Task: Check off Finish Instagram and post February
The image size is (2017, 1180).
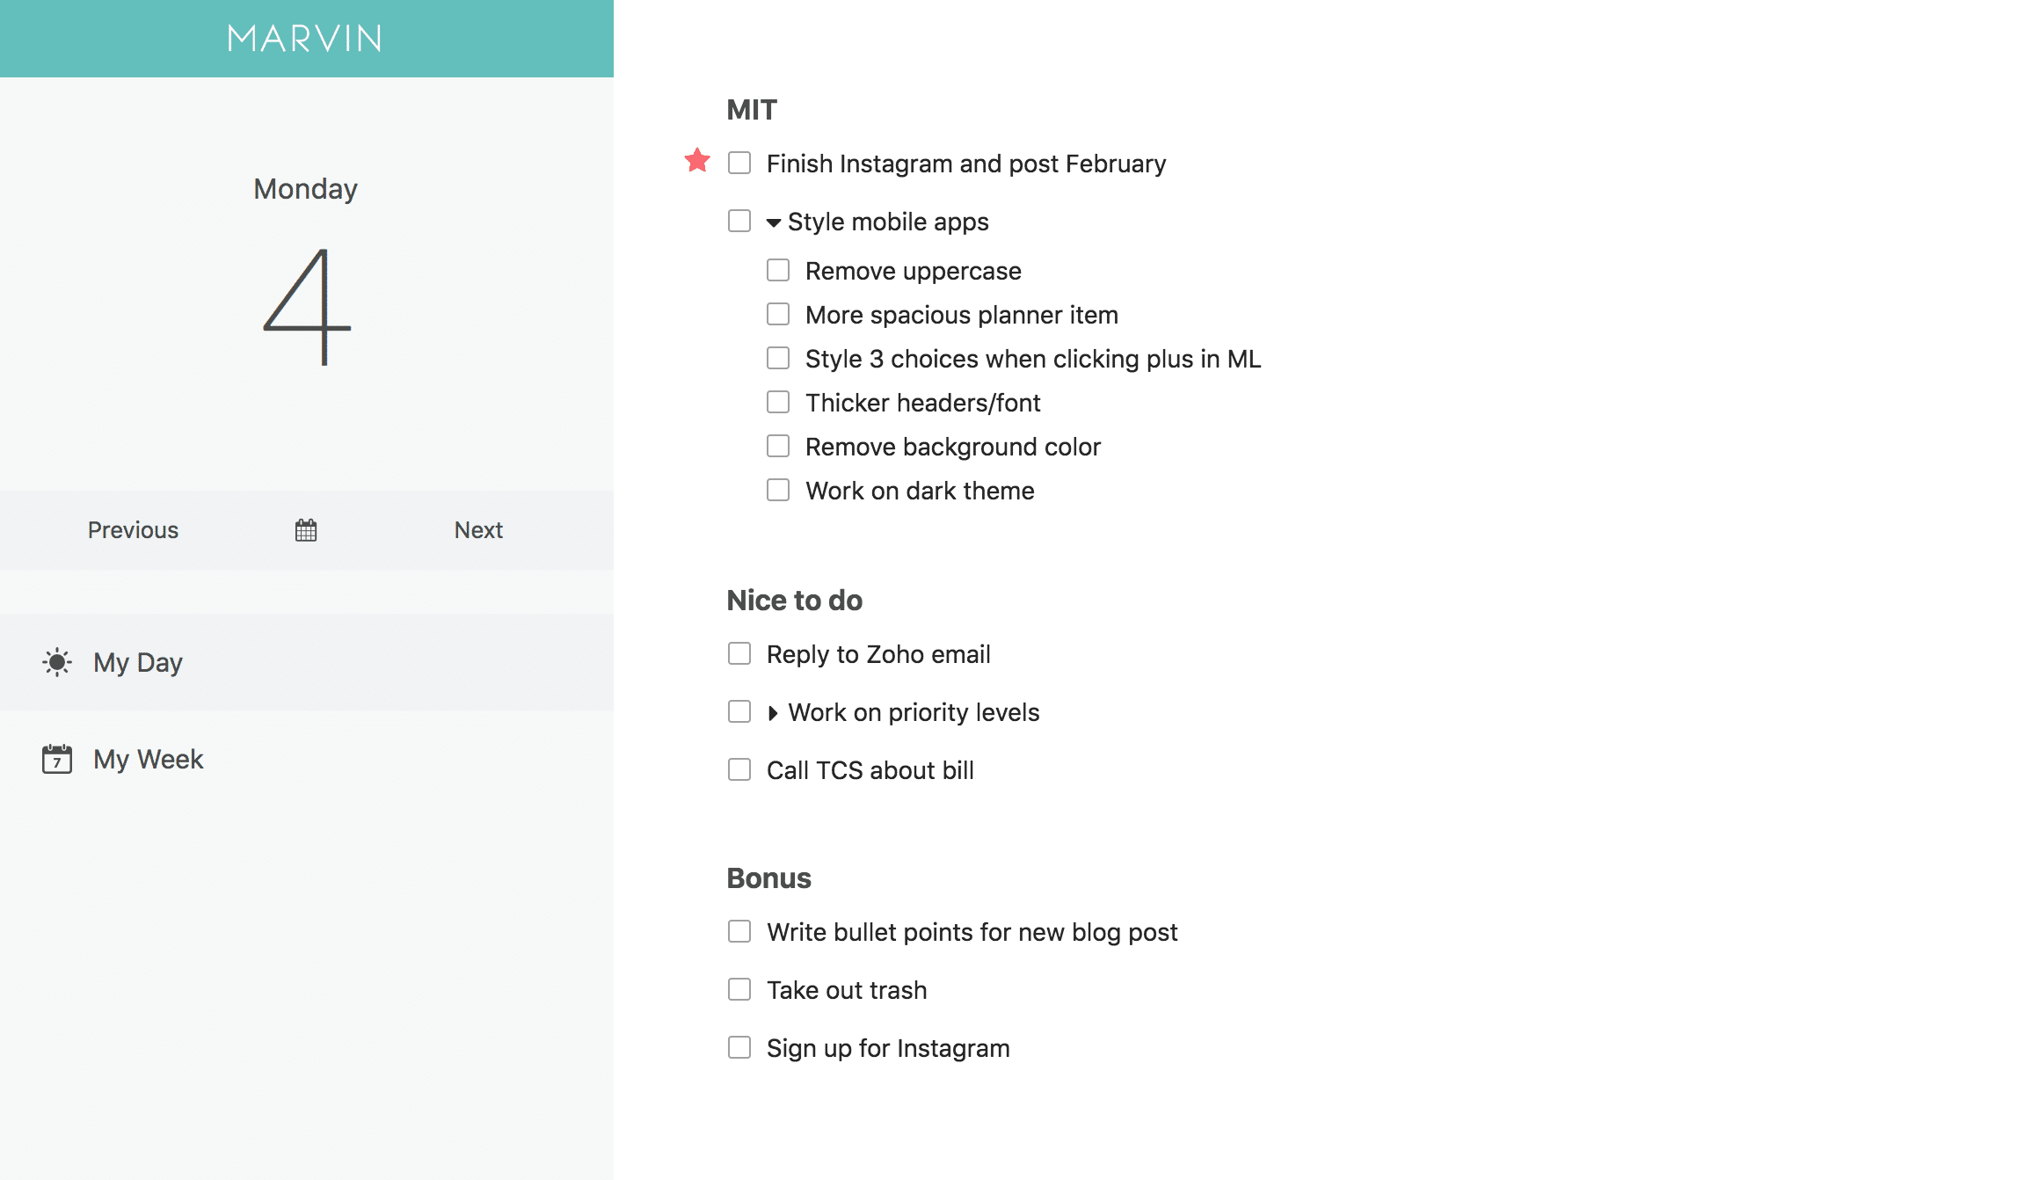Action: pos(739,164)
